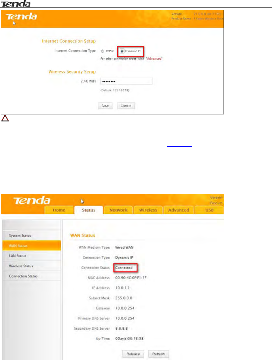The width and height of the screenshot is (272, 360).
Task: Select LAN Status in the sidebar
Action: coord(32,256)
